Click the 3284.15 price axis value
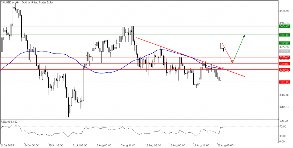This screenshot has width=293, height=148. 285,107
